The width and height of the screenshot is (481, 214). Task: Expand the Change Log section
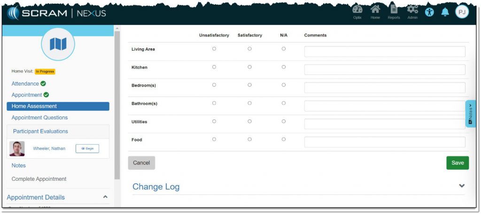click(x=462, y=186)
